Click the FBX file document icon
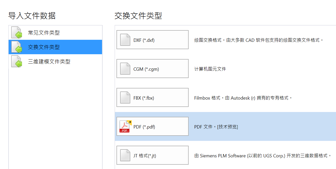The image size is (336, 169). (125, 98)
